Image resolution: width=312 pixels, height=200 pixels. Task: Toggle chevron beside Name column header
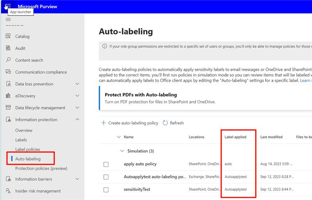click(x=119, y=137)
